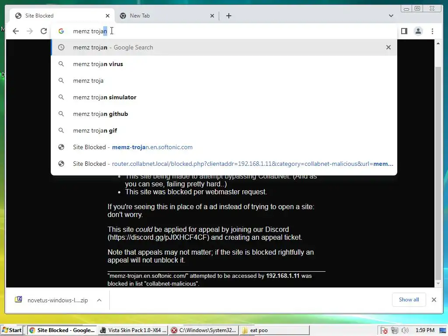This screenshot has height=336, width=448.
Task: Click the forward navigation arrow
Action: point(30,31)
